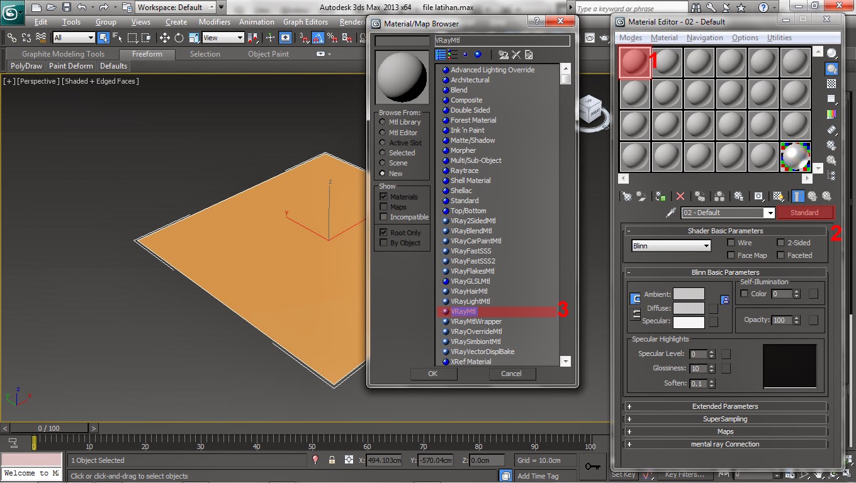This screenshot has width=856, height=483.
Task: Click the Standard material type button
Action: click(x=804, y=213)
